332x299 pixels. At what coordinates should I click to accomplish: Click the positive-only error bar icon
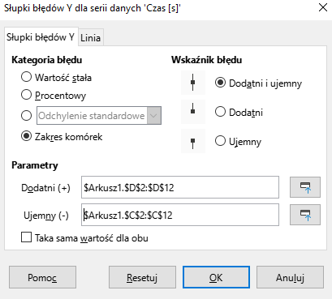[193, 112]
